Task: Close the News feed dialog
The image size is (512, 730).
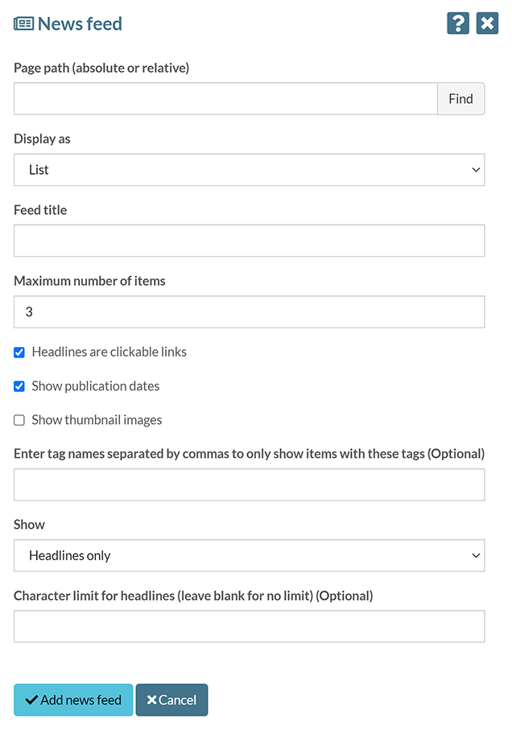Action: [x=487, y=23]
